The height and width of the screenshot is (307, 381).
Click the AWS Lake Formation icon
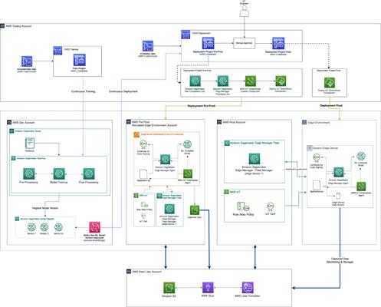(x=248, y=288)
